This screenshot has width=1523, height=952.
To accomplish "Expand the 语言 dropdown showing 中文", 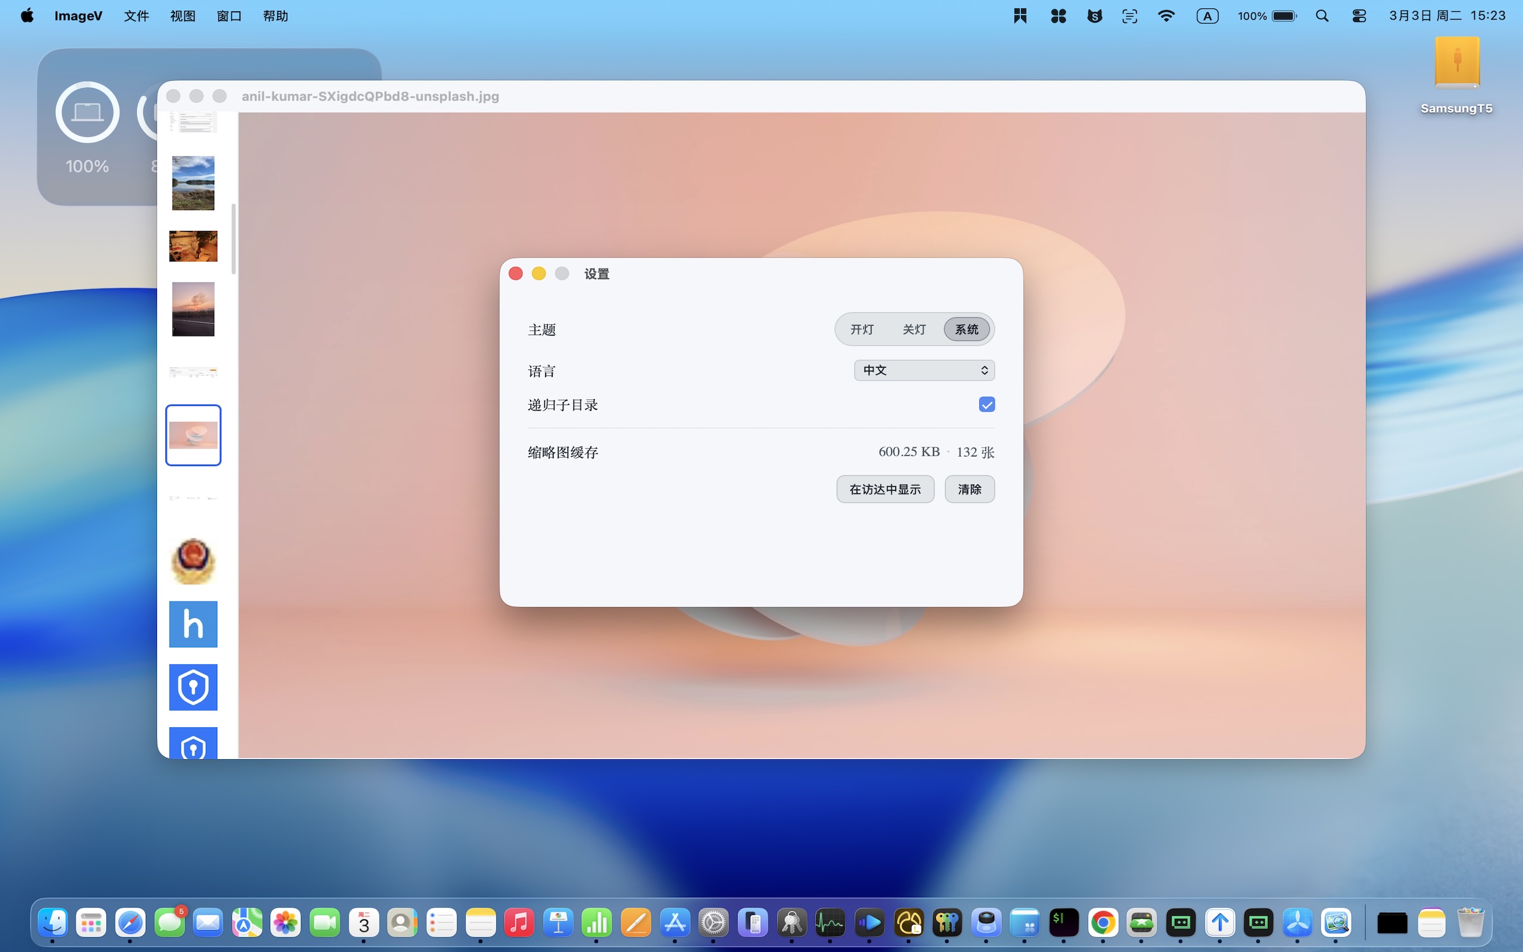I will click(x=924, y=370).
